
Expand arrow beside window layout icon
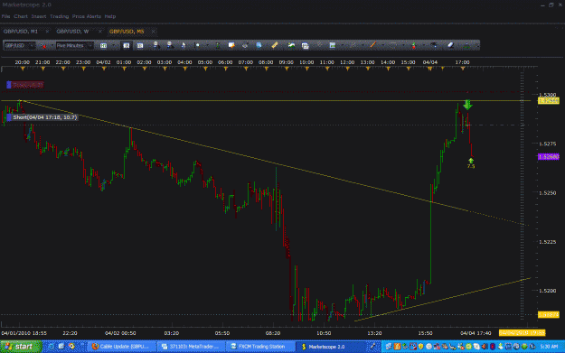[343, 45]
